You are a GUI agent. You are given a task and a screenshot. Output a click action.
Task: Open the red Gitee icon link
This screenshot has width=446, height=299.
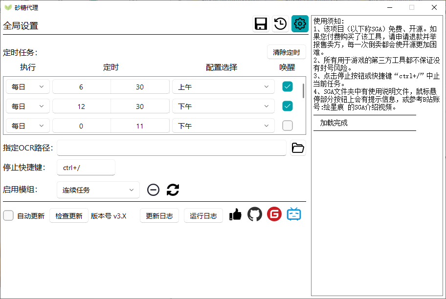[274, 214]
